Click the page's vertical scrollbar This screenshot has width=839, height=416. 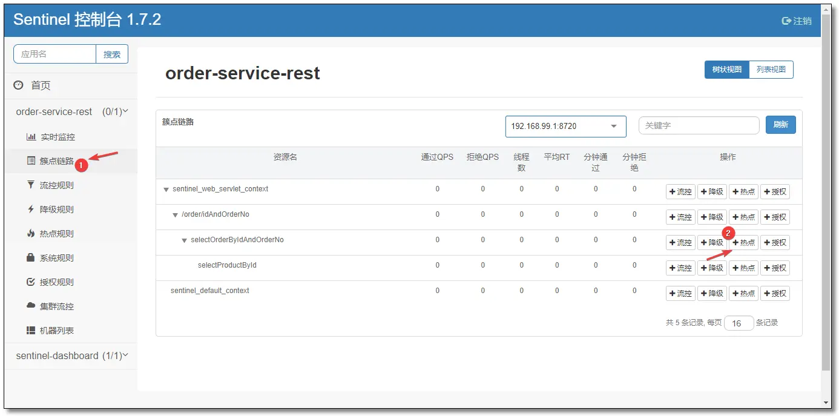coord(826,194)
